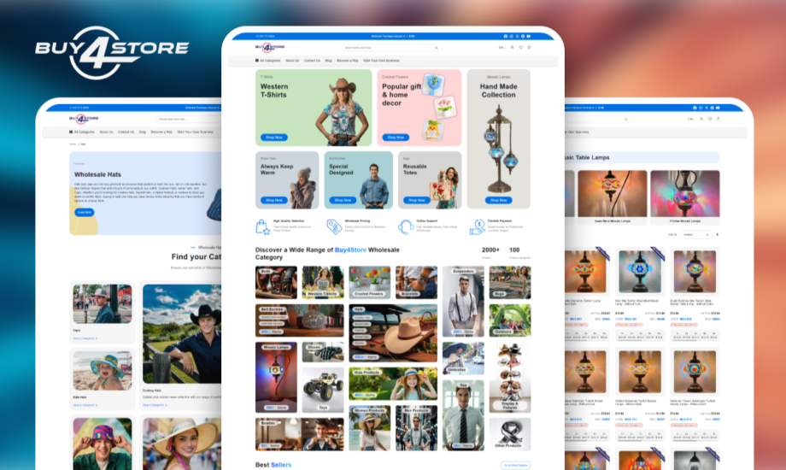786x470 pixels.
Task: Click Read More on Wholesale Hats banner
Action: [85, 212]
